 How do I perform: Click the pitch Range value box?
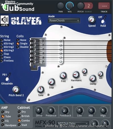tap(89, 6)
